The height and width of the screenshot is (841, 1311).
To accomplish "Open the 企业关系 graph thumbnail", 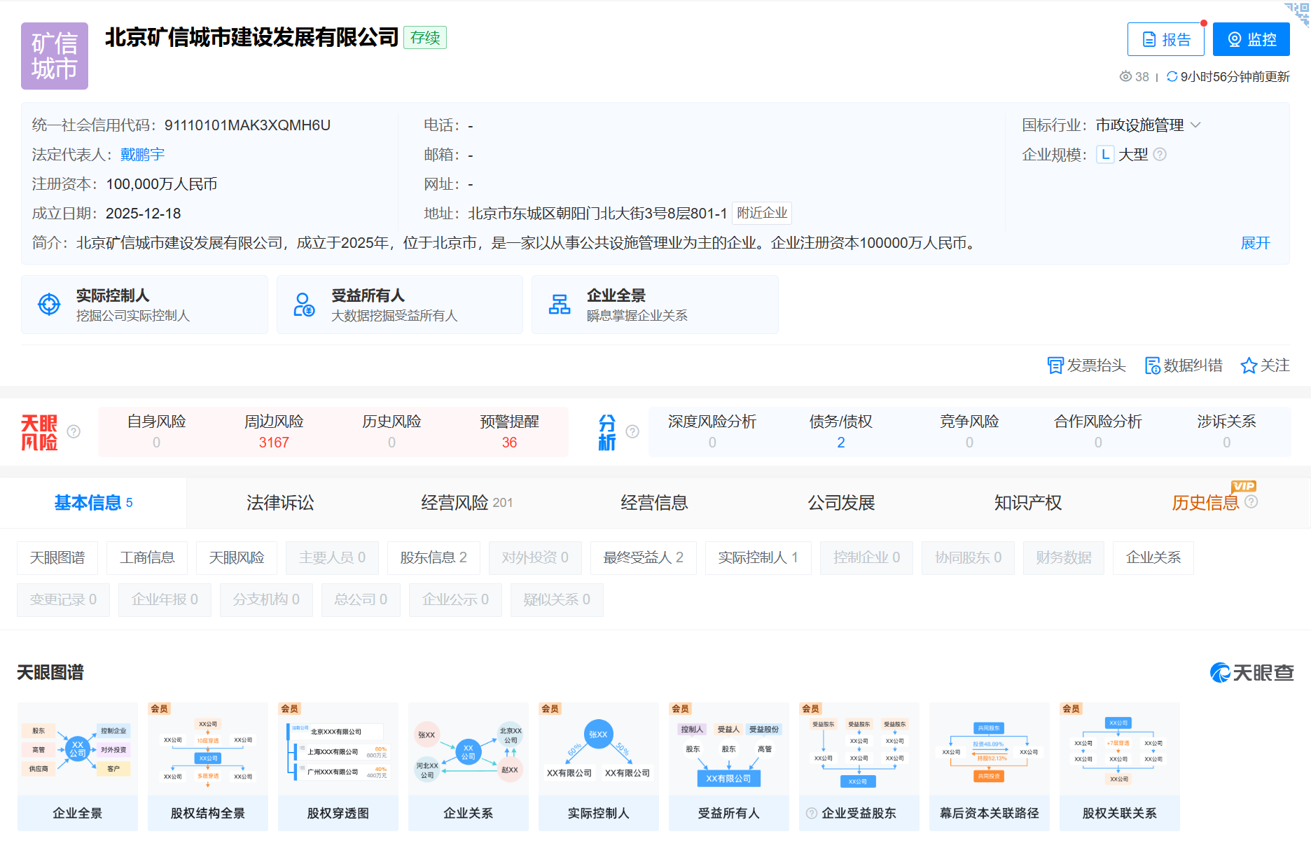I will 469,767.
